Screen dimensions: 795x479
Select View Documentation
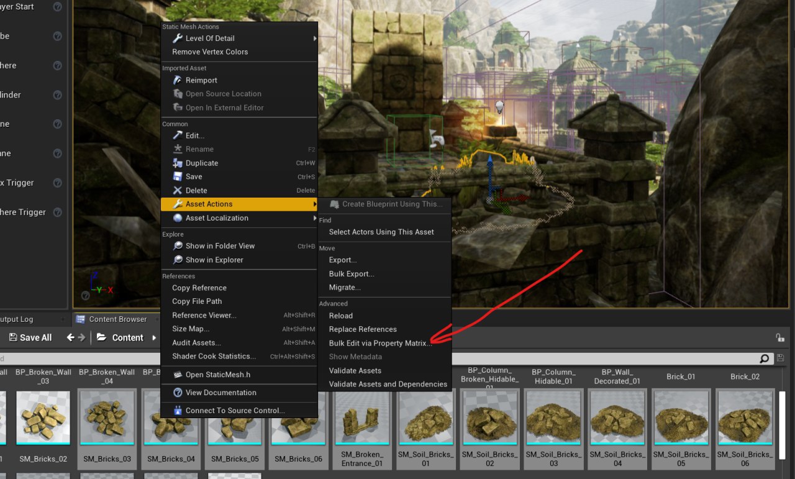point(239,393)
